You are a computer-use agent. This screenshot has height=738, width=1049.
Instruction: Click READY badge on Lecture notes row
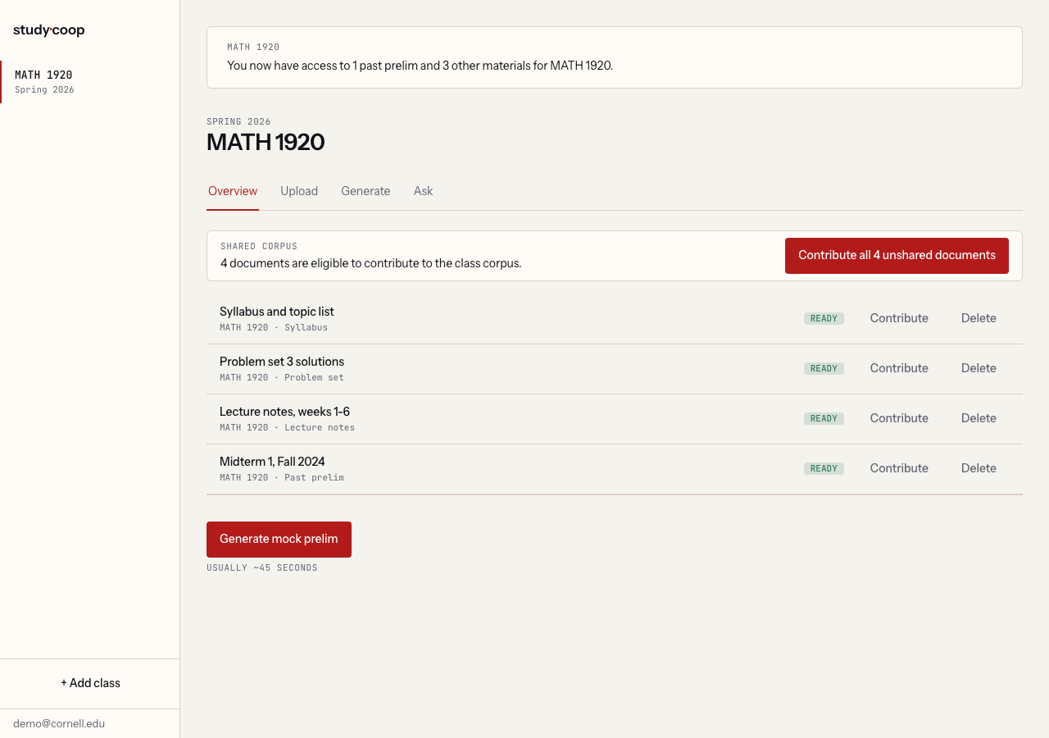824,418
